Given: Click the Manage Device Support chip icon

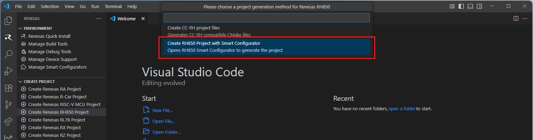Looking at the screenshot, I should 23,59.
